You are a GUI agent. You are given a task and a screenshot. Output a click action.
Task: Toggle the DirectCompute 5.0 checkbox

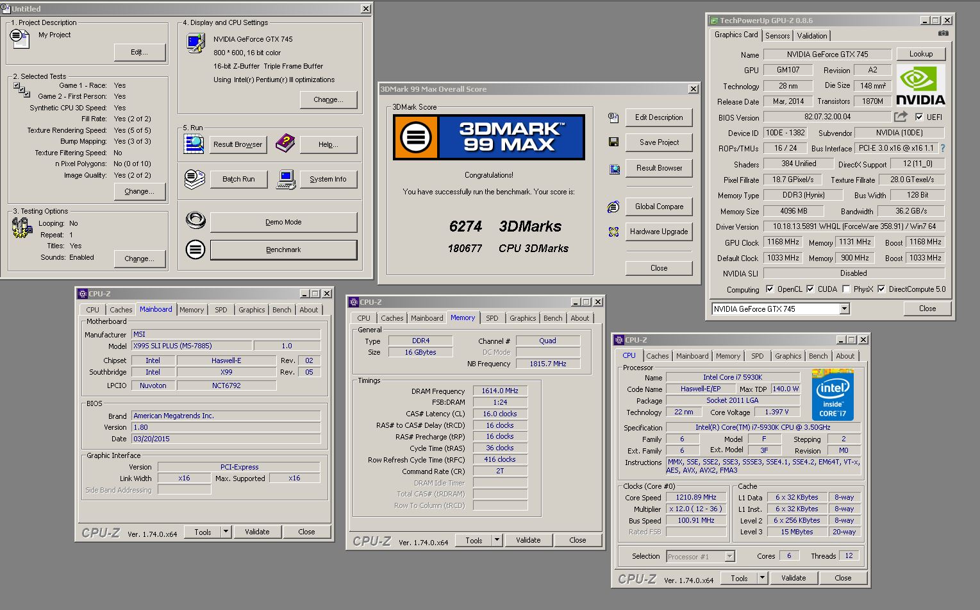881,289
